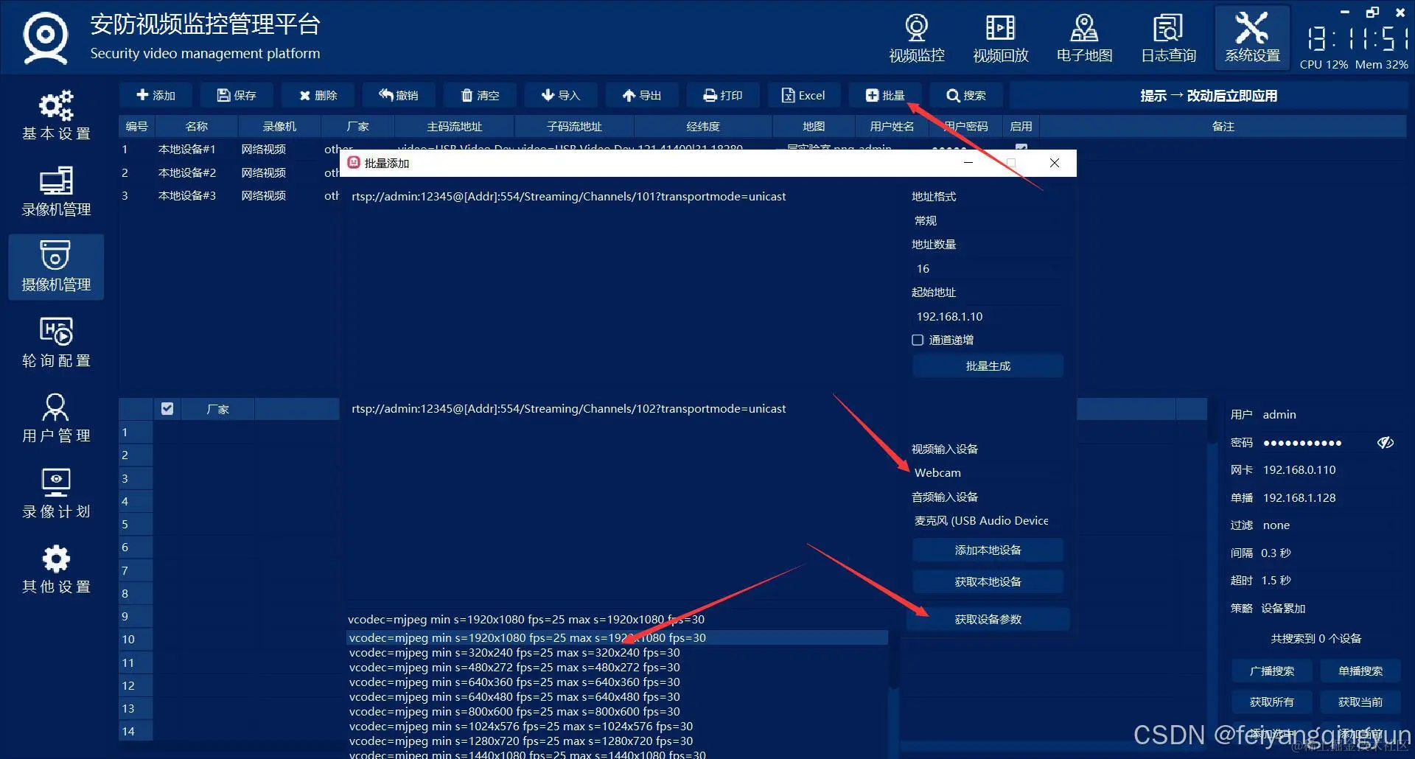Click the 获取所有 button
1415x759 pixels.
(1272, 702)
